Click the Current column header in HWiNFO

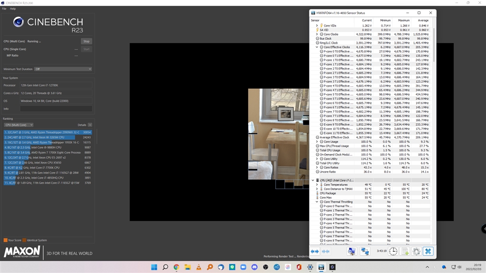(x=364, y=20)
